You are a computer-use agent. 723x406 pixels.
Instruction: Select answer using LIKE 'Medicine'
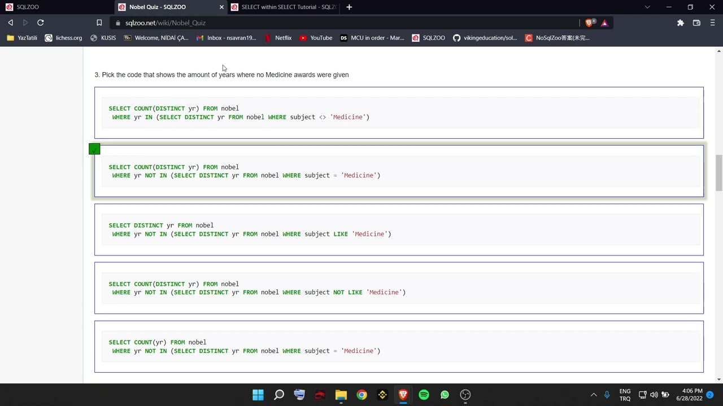pos(399,230)
